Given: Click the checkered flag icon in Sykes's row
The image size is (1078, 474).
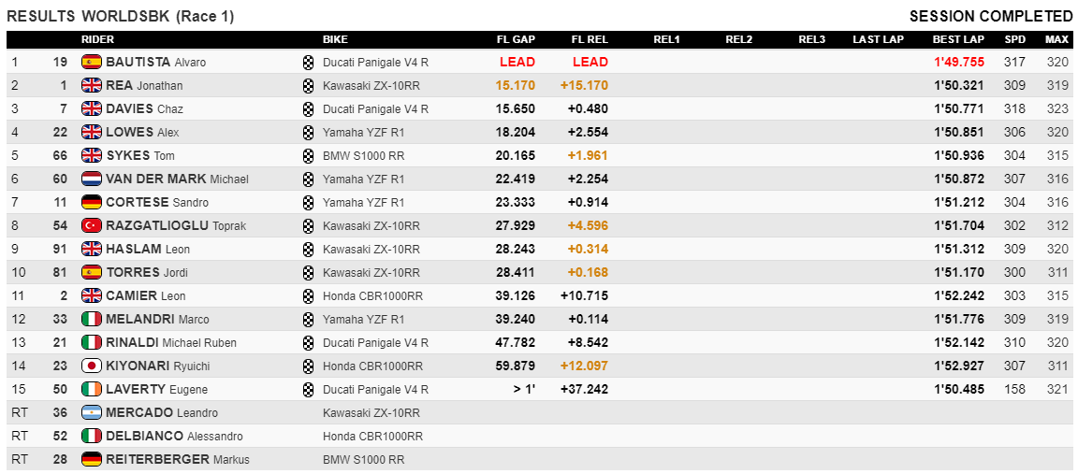Looking at the screenshot, I should click(308, 156).
